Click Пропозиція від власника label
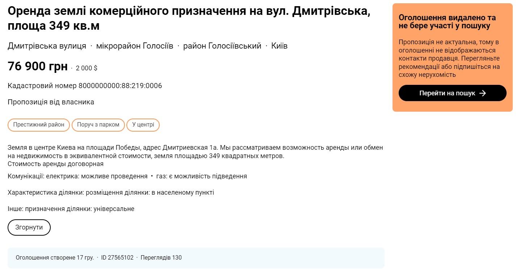 tap(51, 102)
